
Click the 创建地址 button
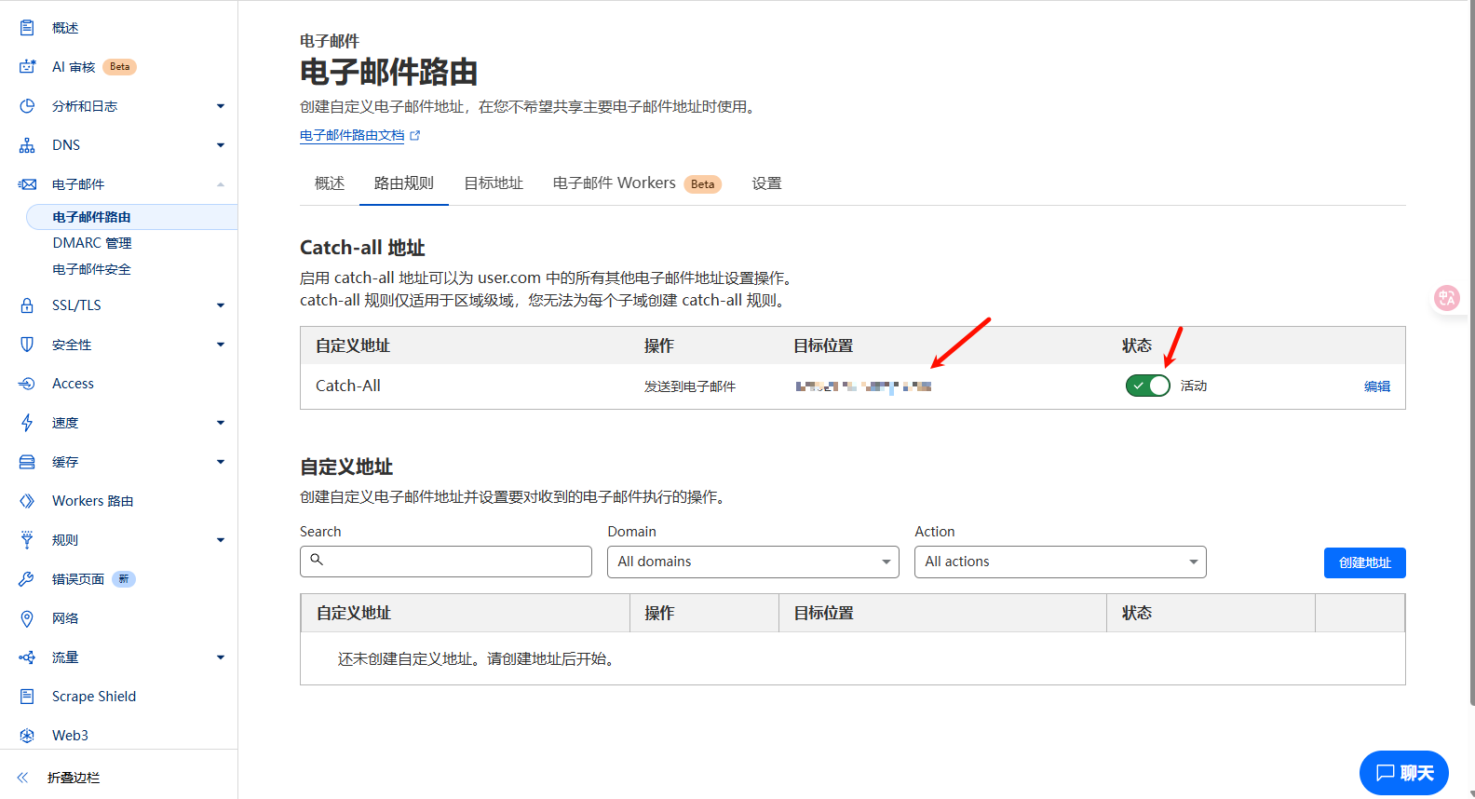pos(1364,562)
